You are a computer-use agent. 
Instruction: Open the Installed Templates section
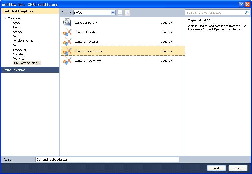click(x=30, y=11)
